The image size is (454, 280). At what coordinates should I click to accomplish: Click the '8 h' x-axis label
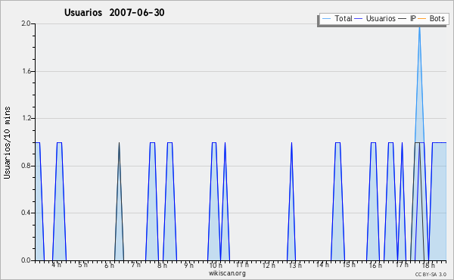point(162,265)
